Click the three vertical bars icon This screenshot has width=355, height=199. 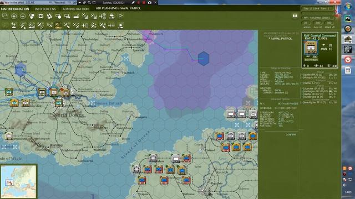pos(295,16)
